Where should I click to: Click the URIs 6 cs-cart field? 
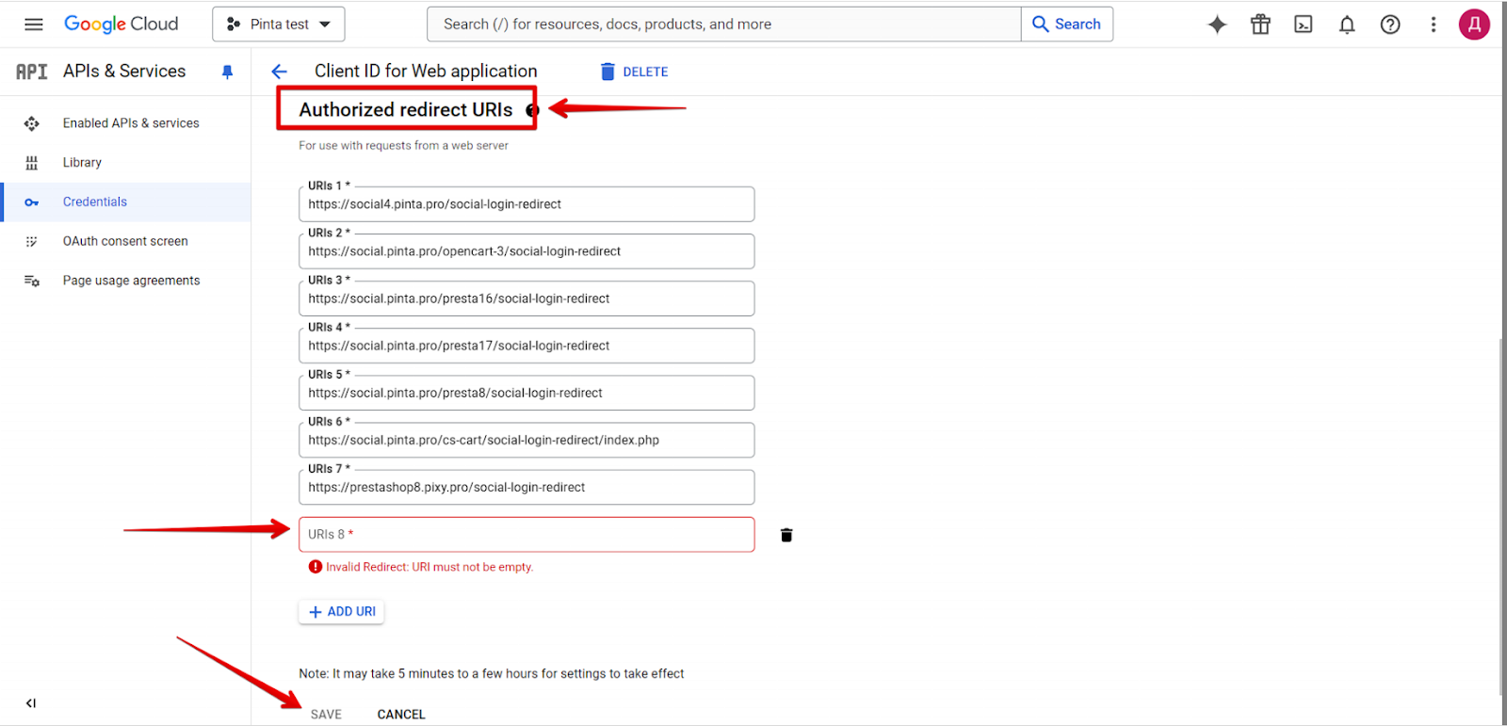(527, 440)
